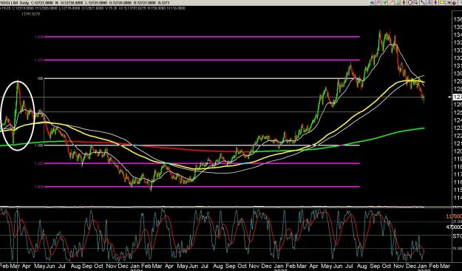
Task: Click the .000 Fibonacci level label
Action: click(x=40, y=78)
